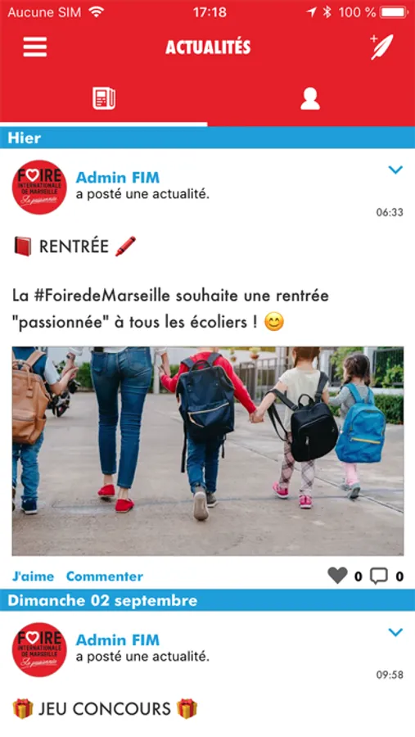Viewport: 415px width, 737px height.
Task: Select Commenter on the rentrée post
Action: [x=104, y=576]
